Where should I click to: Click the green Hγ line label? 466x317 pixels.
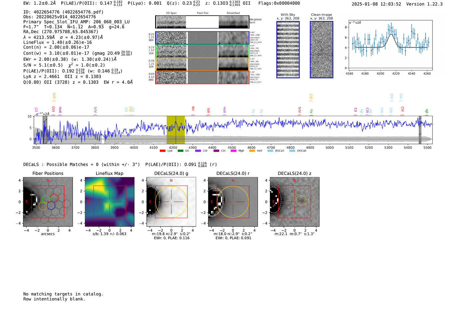[311, 112]
